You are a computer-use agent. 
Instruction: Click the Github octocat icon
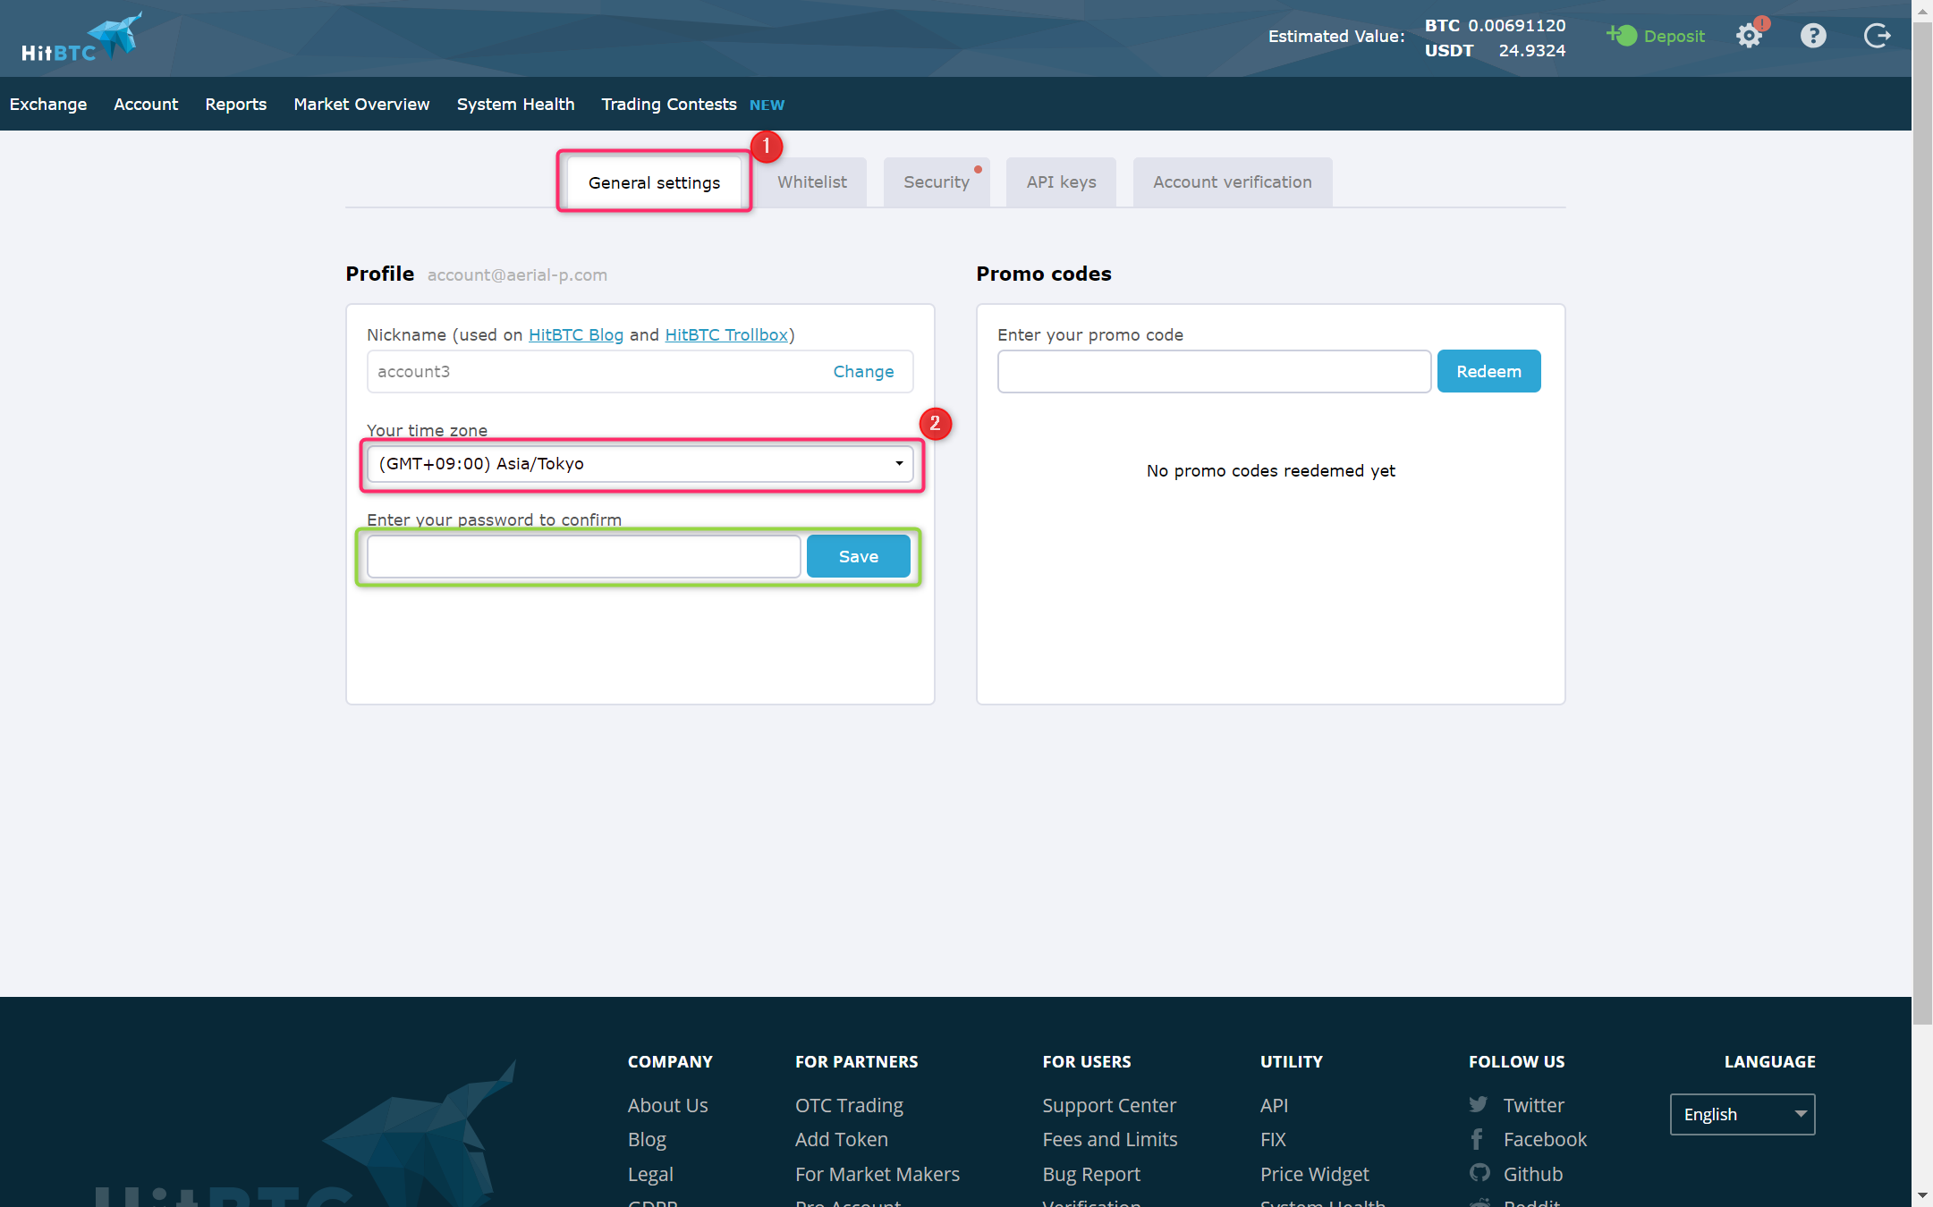1479,1172
